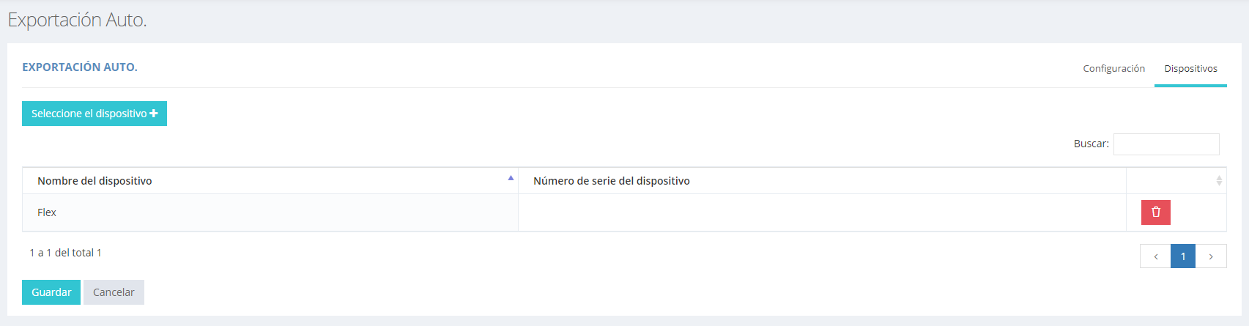Click the EXPORTACIÓN AUTO. panel heading

(80, 67)
